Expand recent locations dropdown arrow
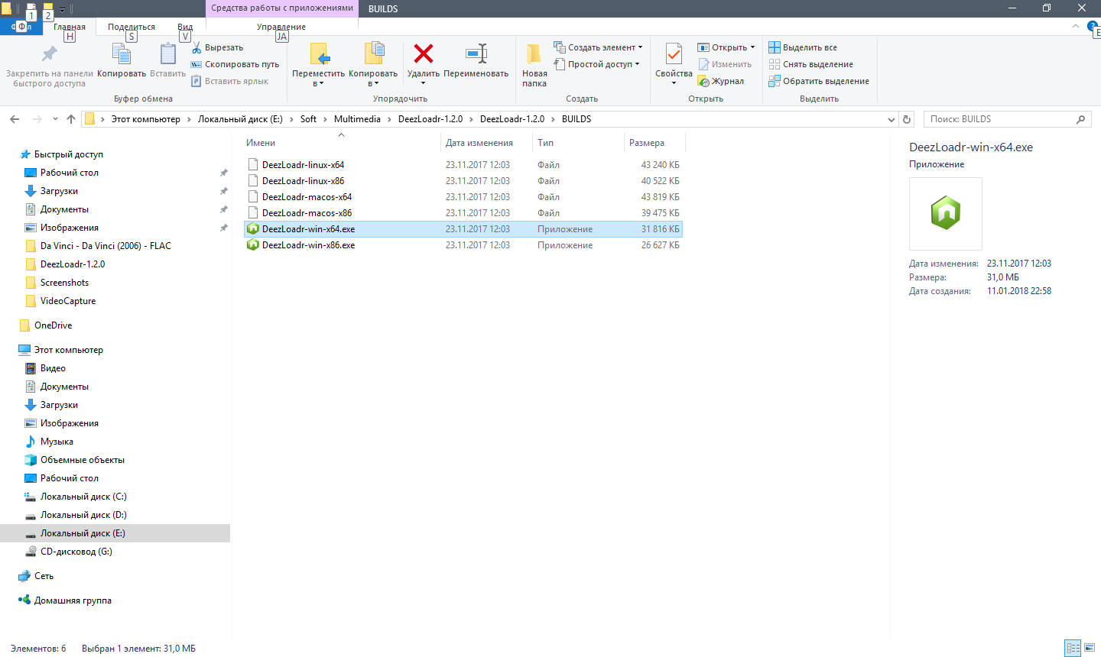 (55, 119)
